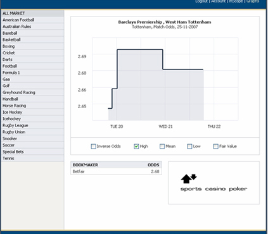Click the odds graph line peak
This screenshot has width=268, height=234.
[140, 50]
